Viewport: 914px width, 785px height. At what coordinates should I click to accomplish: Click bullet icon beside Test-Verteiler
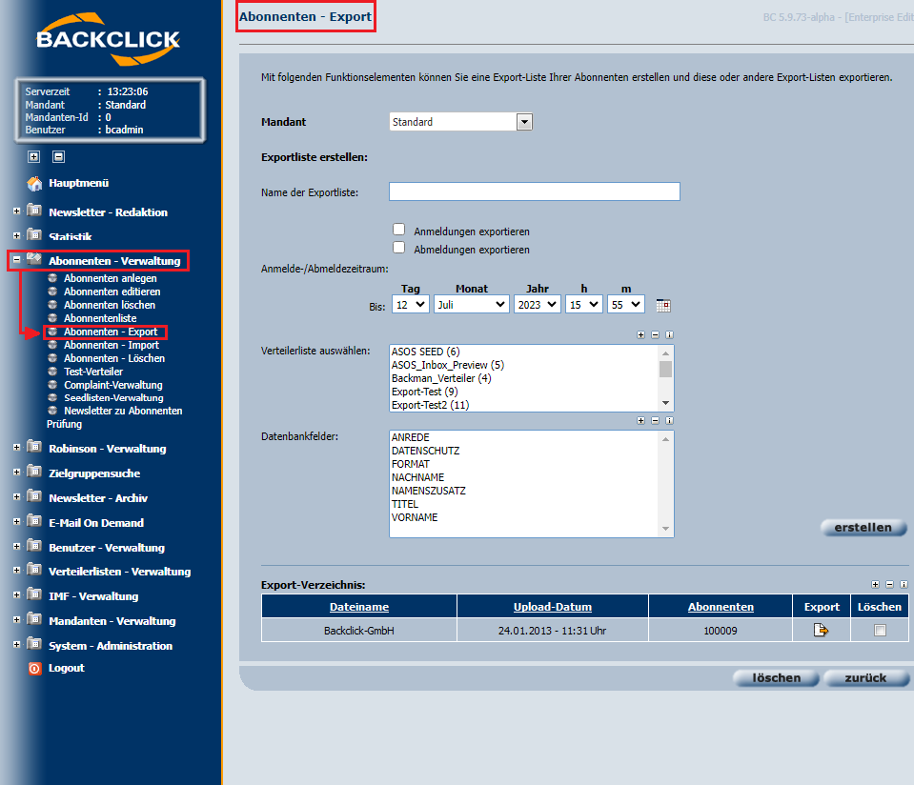pos(52,372)
